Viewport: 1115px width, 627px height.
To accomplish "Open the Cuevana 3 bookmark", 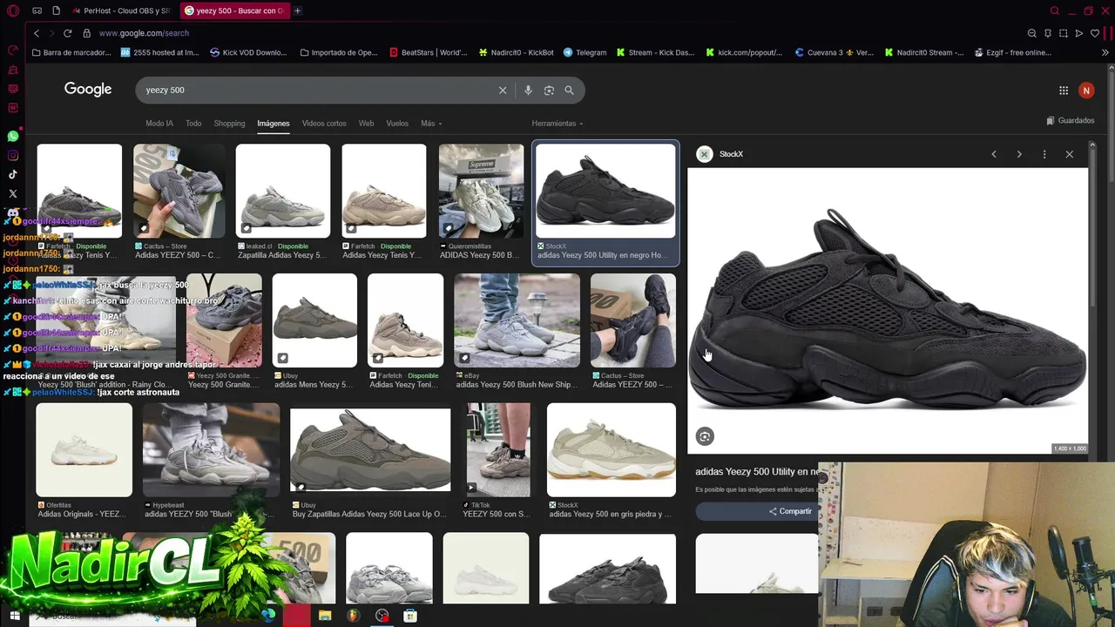I will click(x=835, y=52).
